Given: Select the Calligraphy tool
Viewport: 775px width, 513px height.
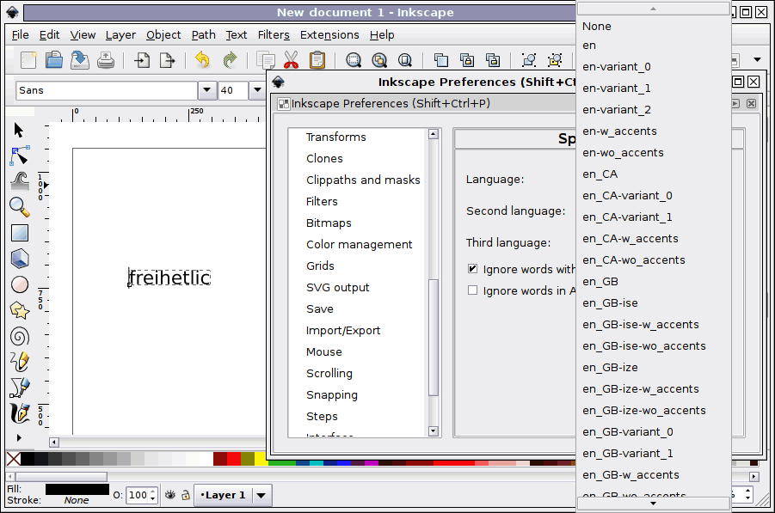Looking at the screenshot, I should [19, 413].
